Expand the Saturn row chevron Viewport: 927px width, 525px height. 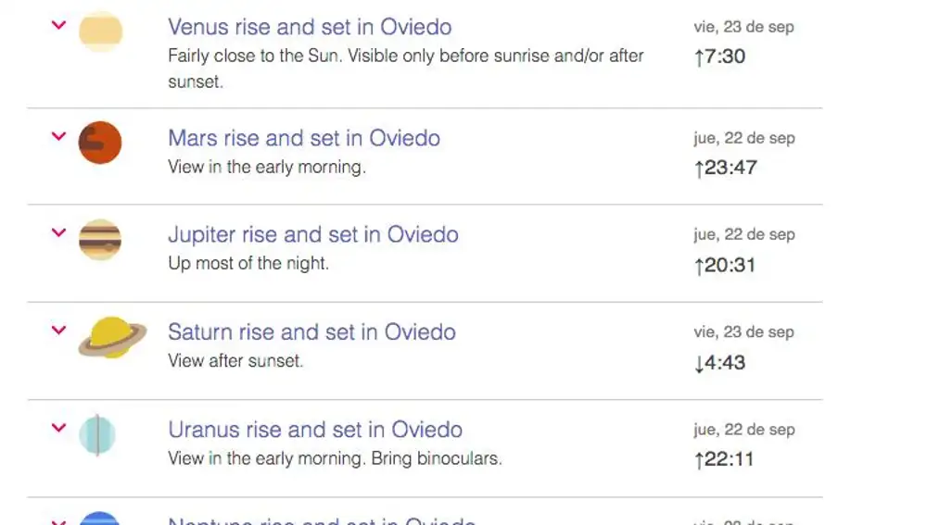pos(58,331)
